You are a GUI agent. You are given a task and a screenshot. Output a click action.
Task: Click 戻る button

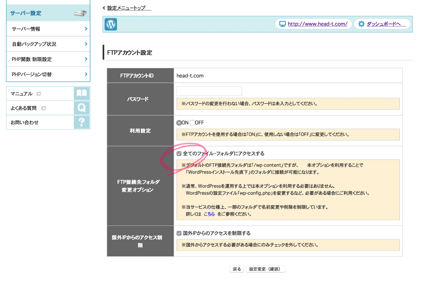[x=237, y=269]
